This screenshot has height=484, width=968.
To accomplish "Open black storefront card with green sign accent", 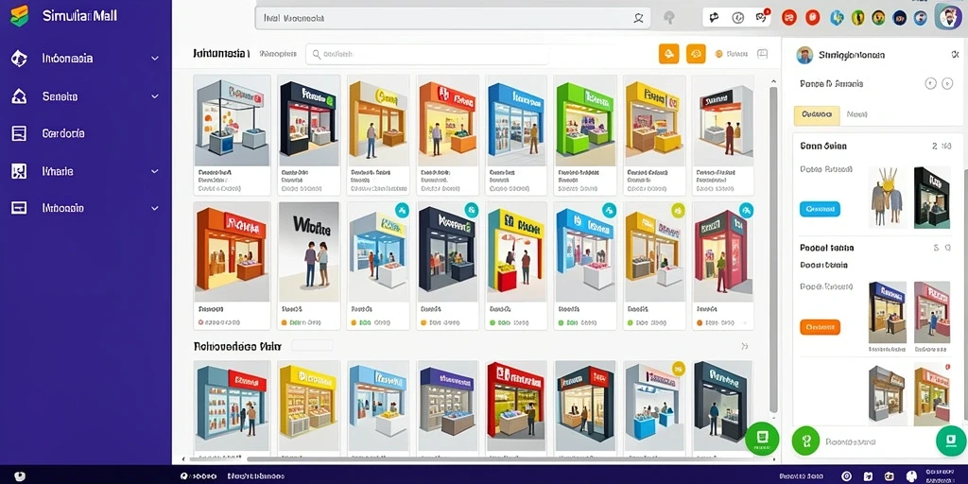I will pyautogui.click(x=308, y=135).
